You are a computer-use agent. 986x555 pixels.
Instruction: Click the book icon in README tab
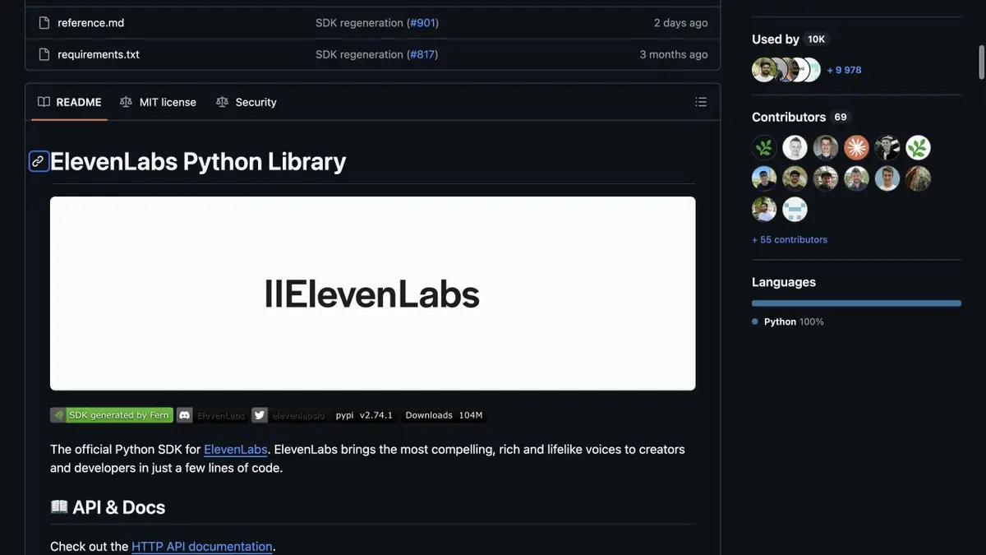coord(44,102)
